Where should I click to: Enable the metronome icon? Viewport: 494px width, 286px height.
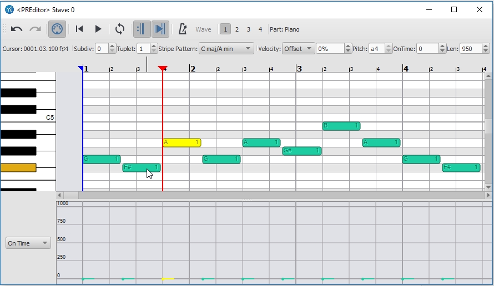[x=183, y=29]
